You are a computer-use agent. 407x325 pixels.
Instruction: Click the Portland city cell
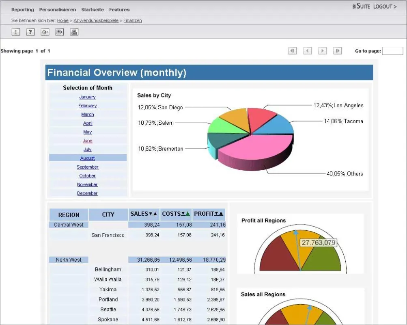click(108, 299)
